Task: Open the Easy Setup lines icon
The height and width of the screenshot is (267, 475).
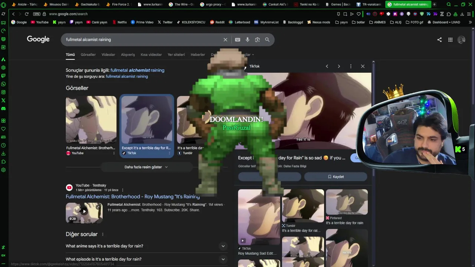Action: [x=469, y=14]
